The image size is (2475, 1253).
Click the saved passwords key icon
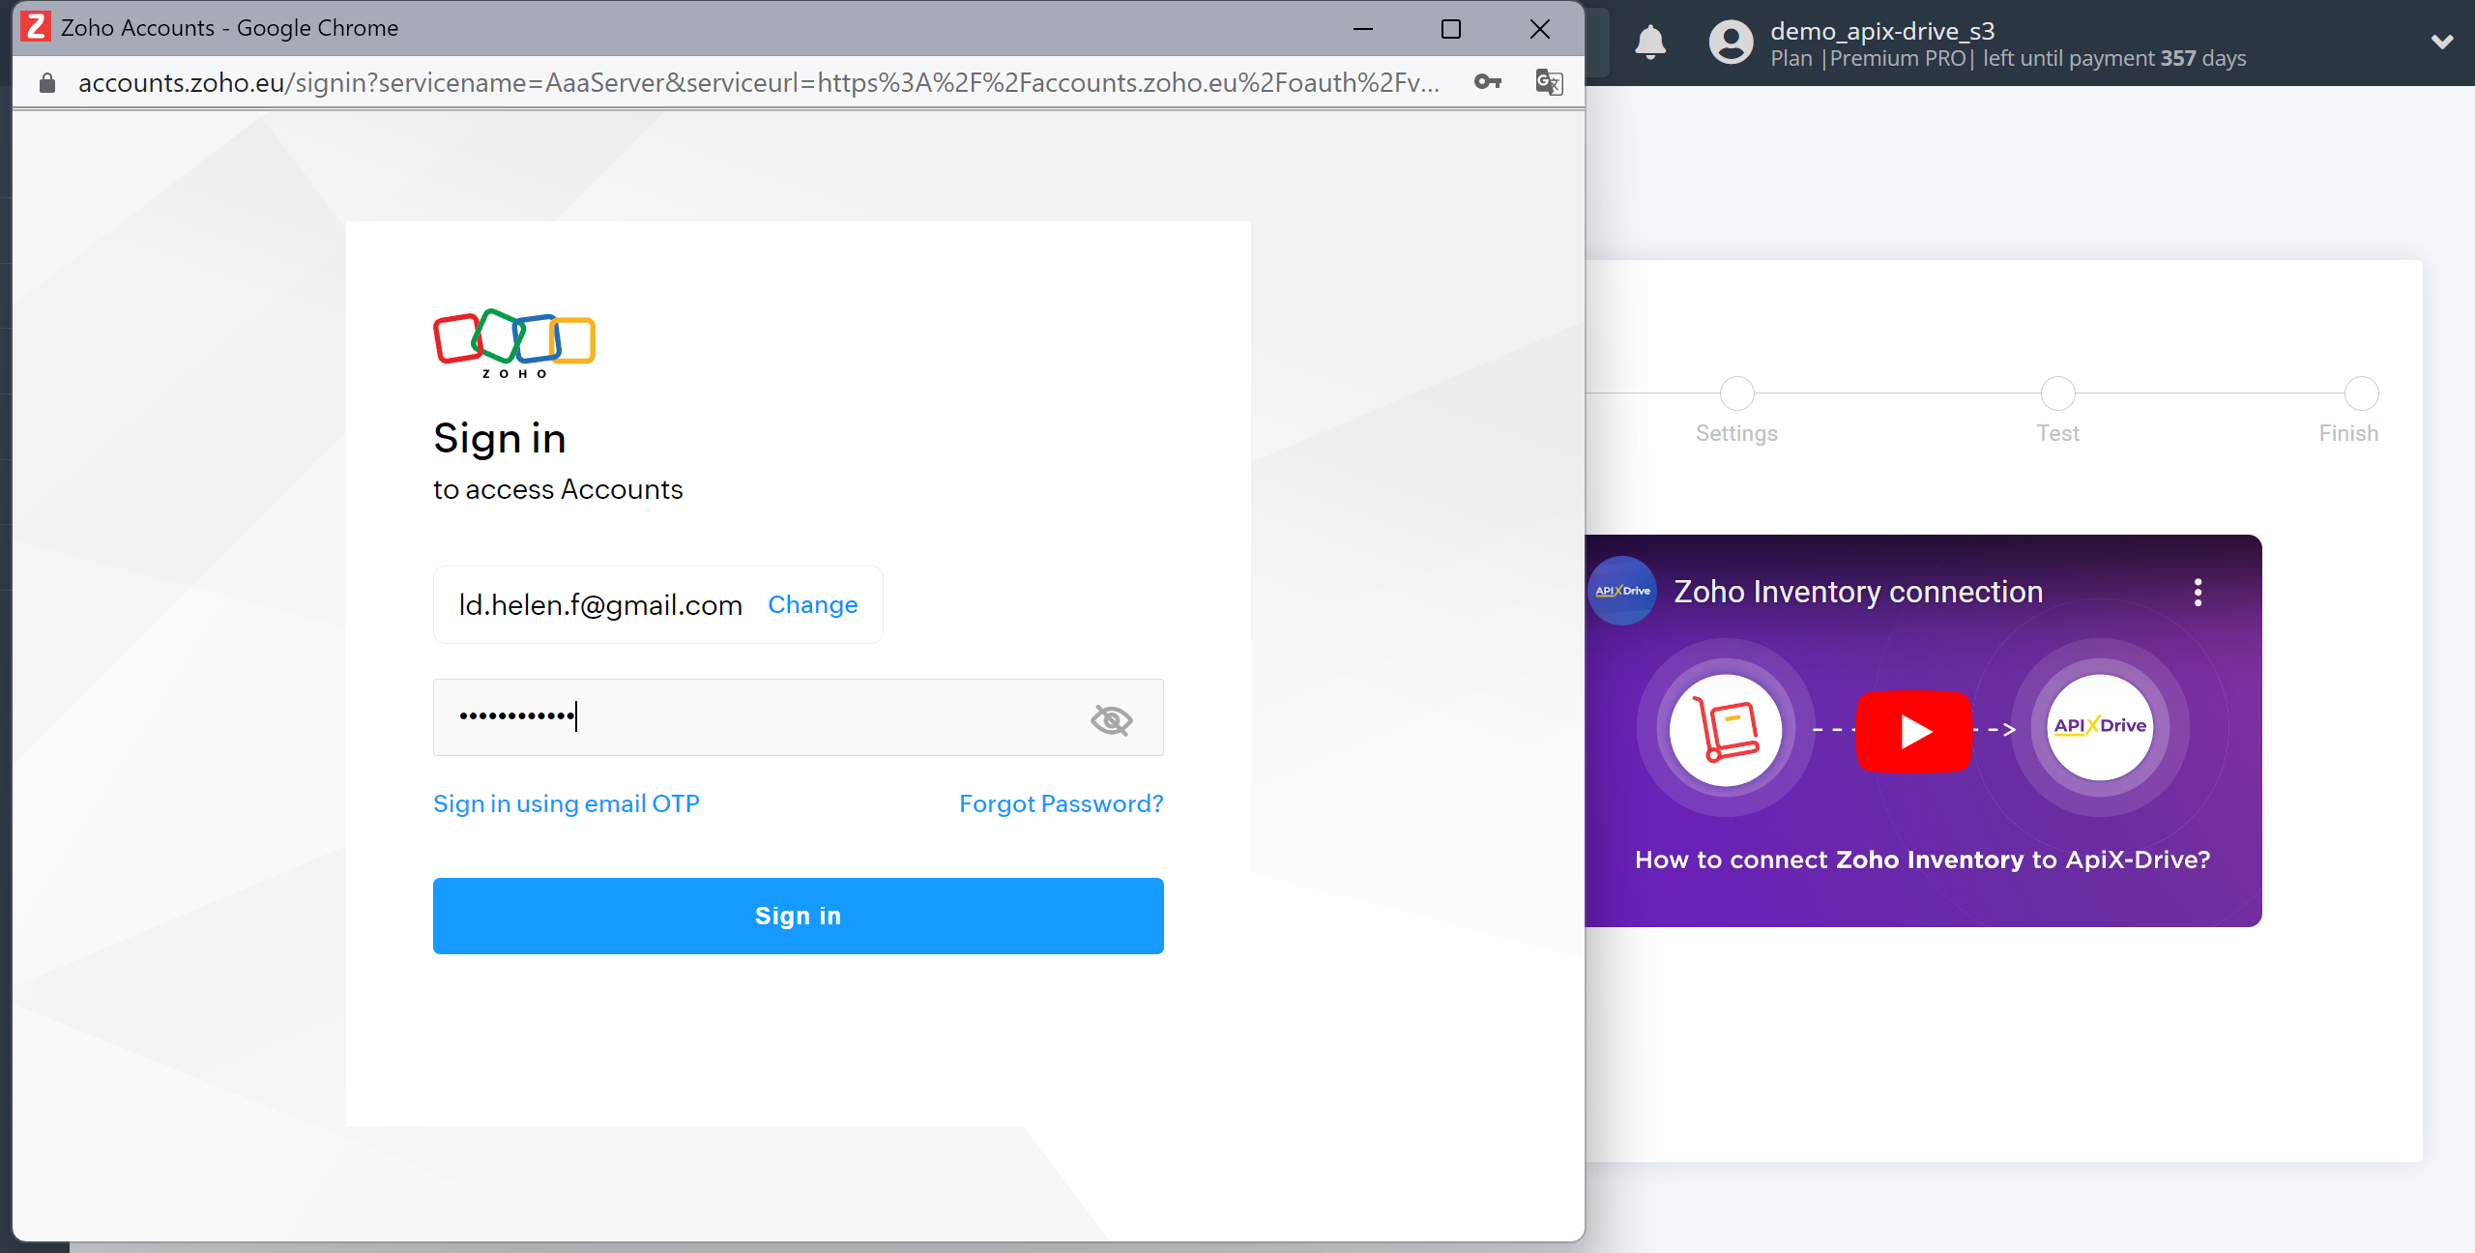pyautogui.click(x=1488, y=82)
